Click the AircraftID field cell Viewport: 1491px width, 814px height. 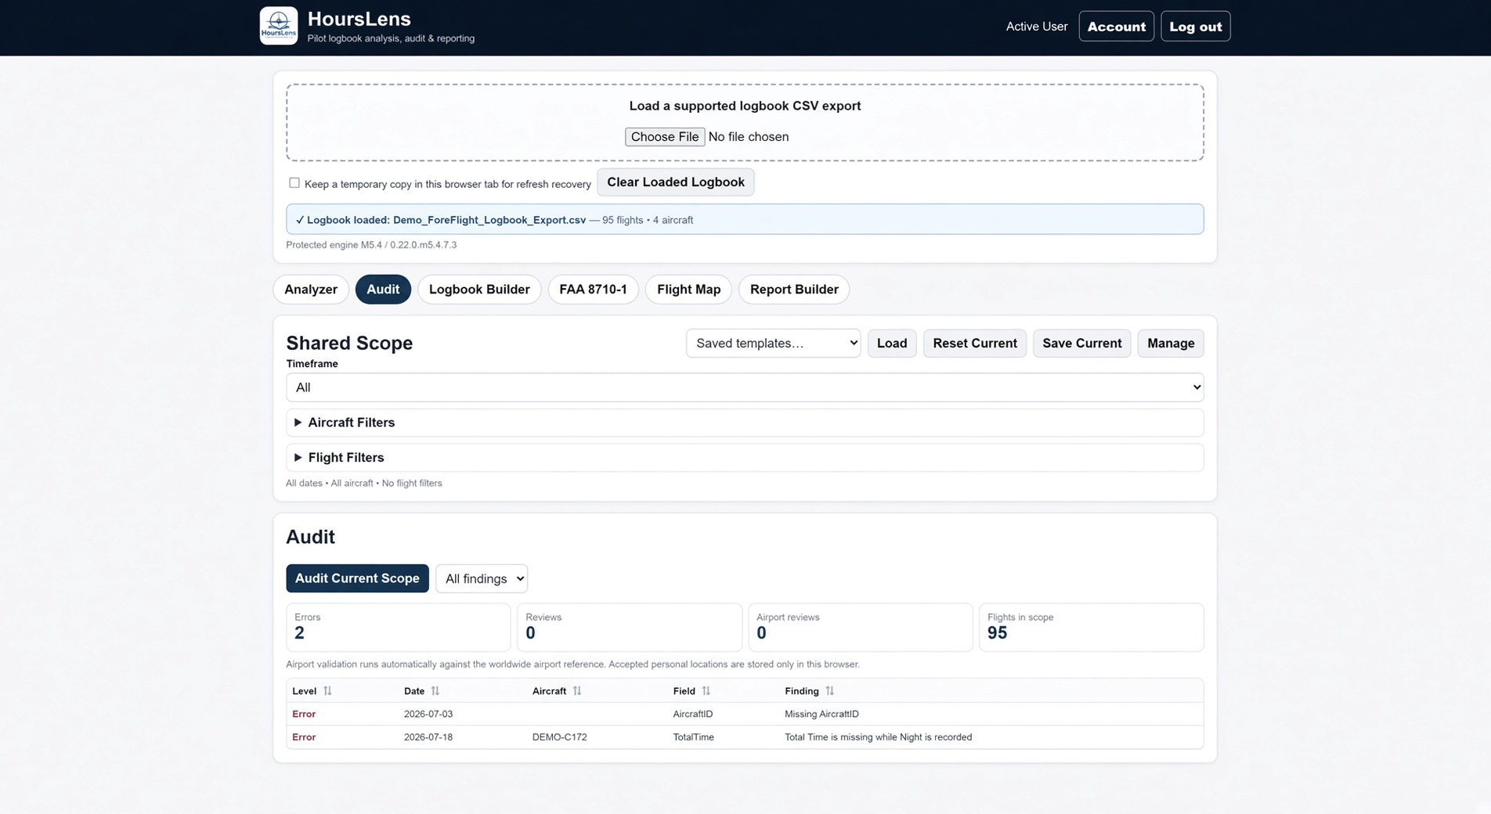tap(693, 714)
